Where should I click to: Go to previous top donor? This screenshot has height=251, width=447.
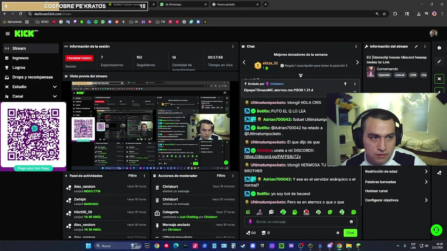[244, 62]
